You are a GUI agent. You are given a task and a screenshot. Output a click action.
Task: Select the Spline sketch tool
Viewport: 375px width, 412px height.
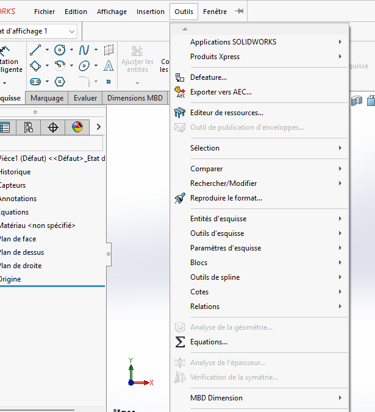[84, 50]
